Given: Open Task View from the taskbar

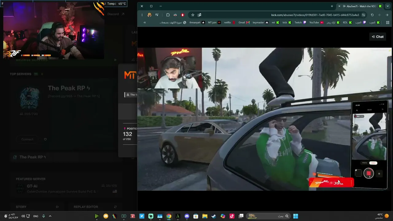Looking at the screenshot, I should pyautogui.click(x=241, y=216).
